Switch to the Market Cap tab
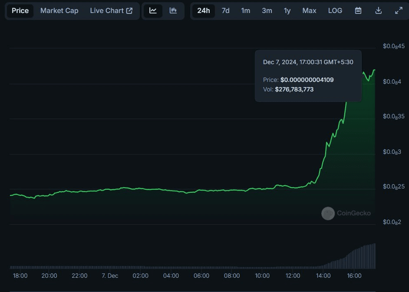 coord(59,11)
